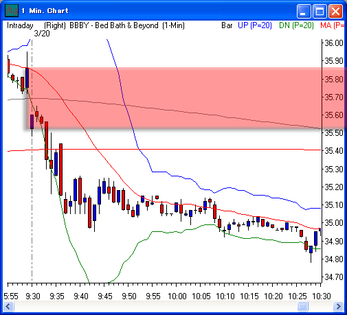Select the DN (P=20) indicator label

296,25
